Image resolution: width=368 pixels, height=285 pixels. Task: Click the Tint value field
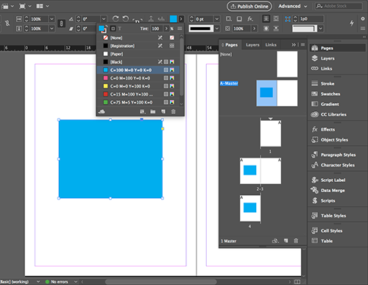tap(156, 29)
